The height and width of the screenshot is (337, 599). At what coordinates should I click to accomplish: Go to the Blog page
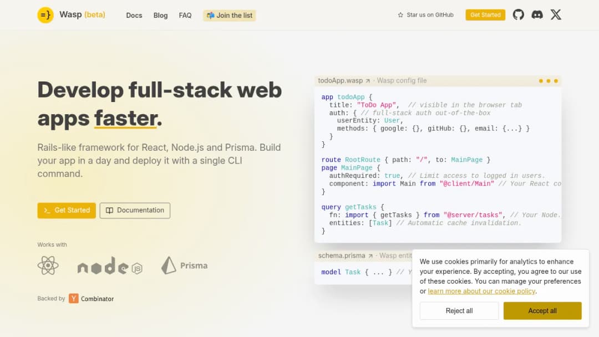(160, 16)
